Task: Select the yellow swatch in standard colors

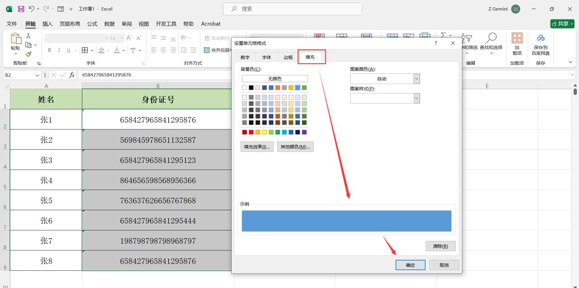Action: [265, 132]
